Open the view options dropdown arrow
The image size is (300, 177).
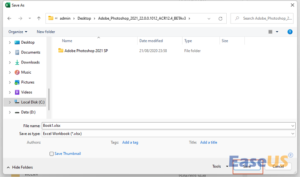[277, 32]
